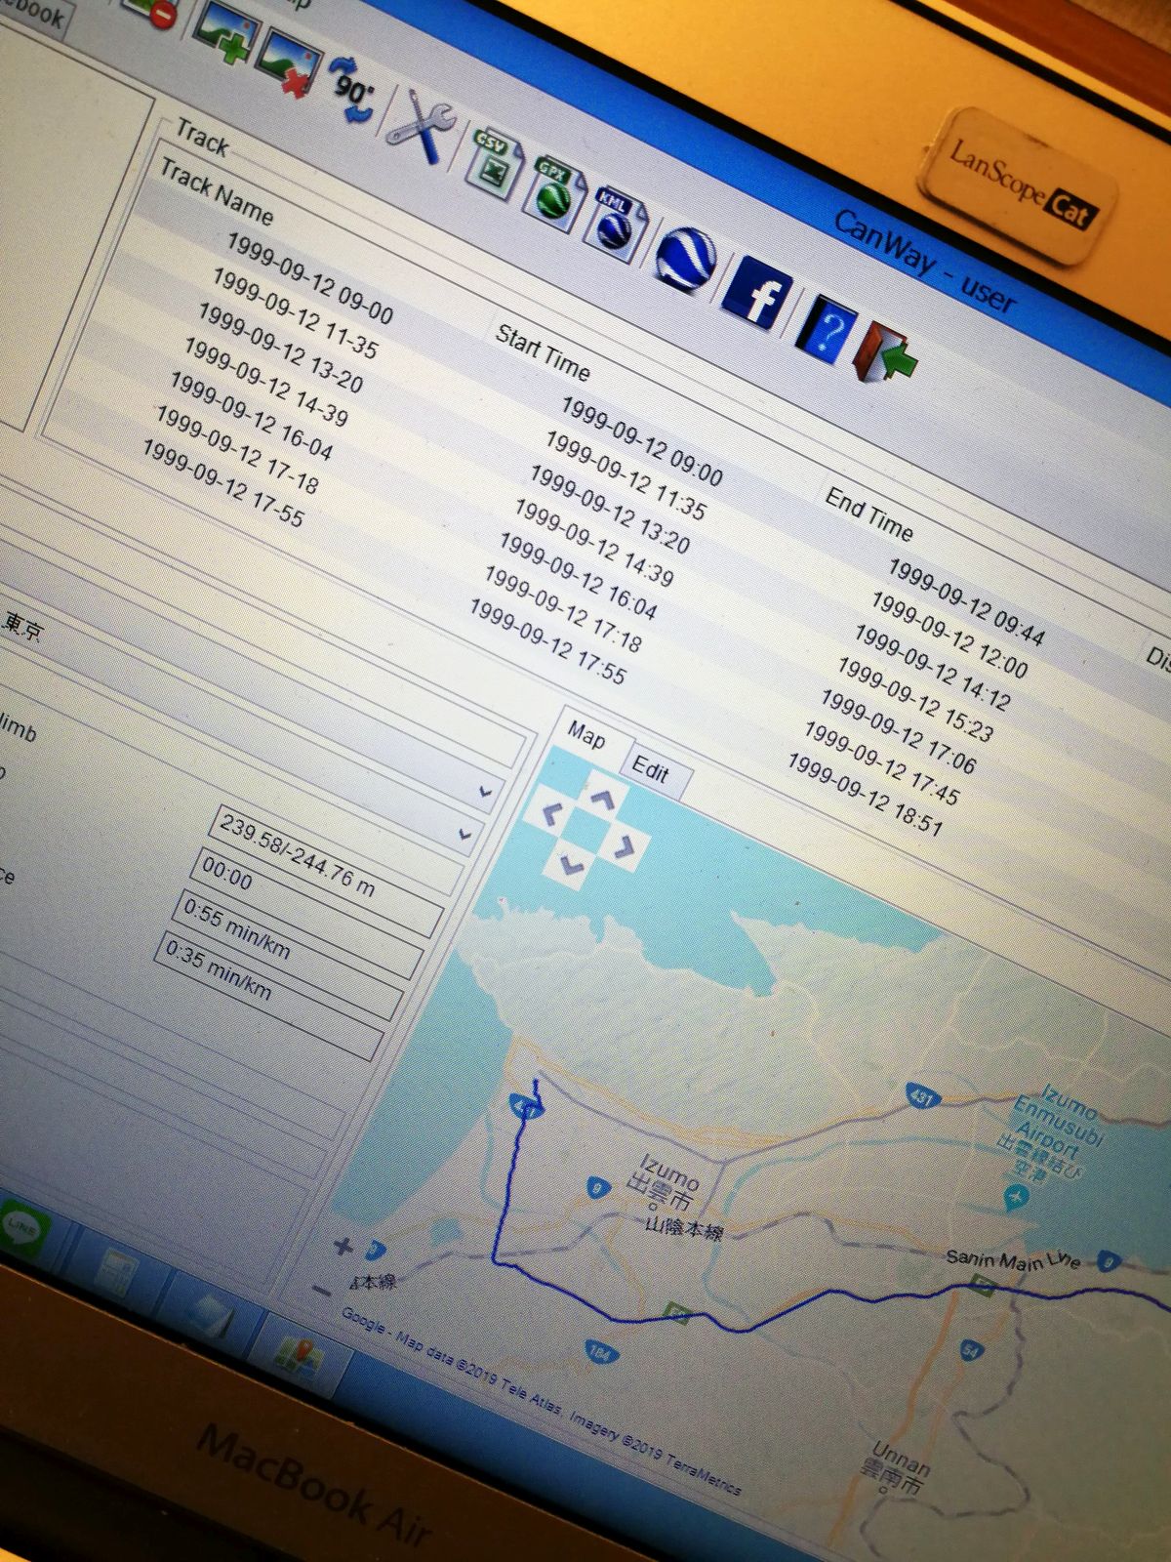Click start time 1999-09-12 09:00 cell
The height and width of the screenshot is (1562, 1171).
tap(642, 442)
